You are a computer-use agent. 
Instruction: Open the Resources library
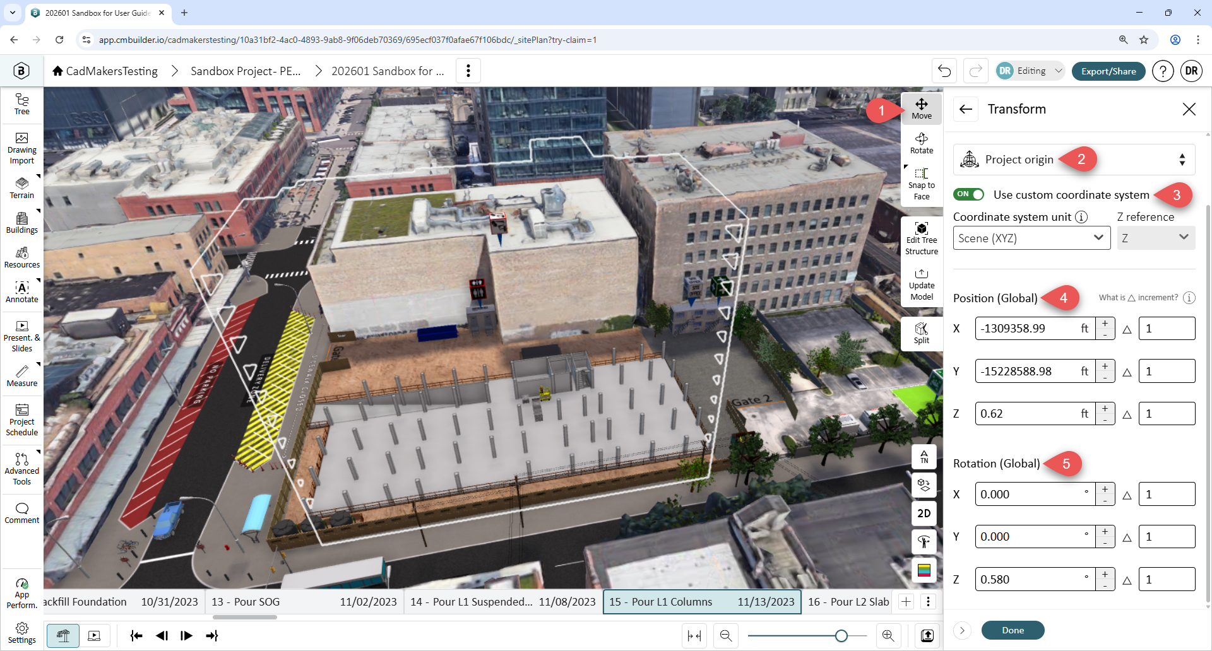tap(22, 257)
